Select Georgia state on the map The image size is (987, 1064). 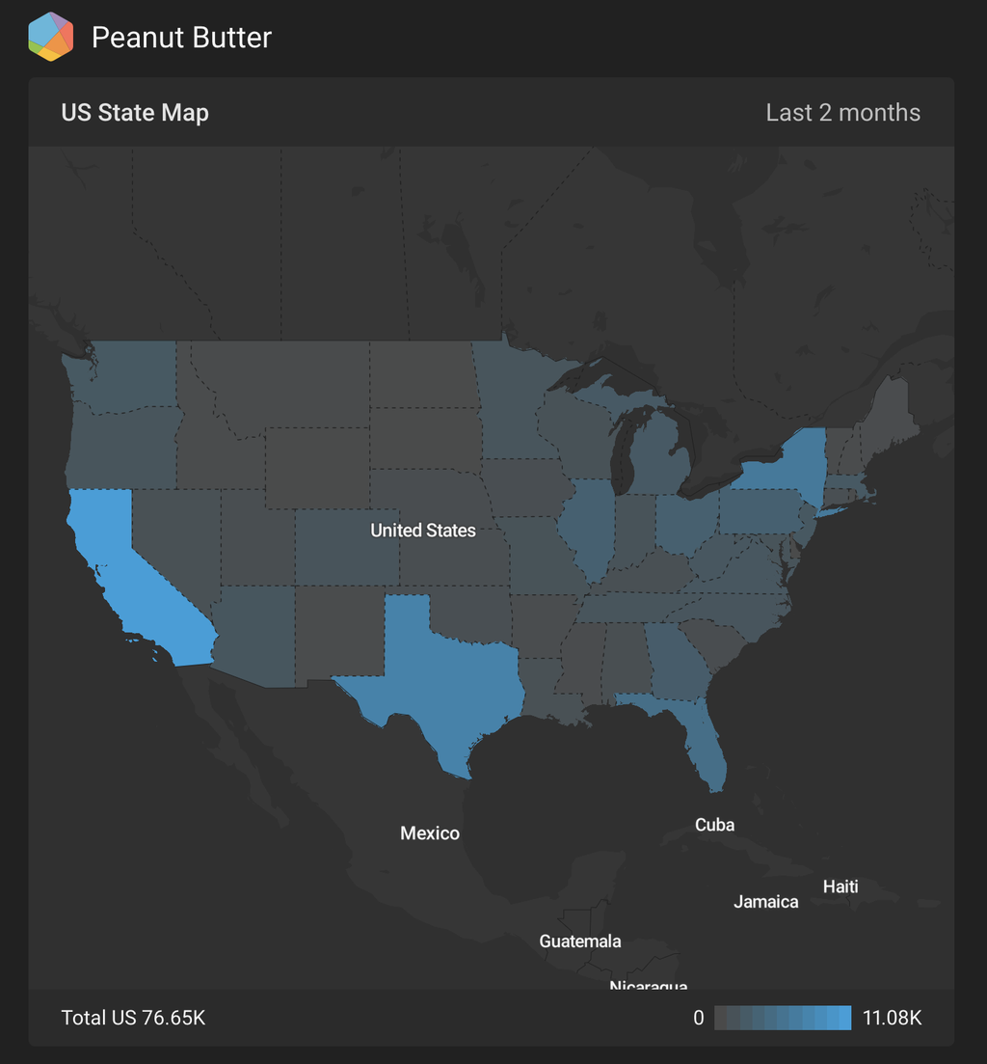675,661
